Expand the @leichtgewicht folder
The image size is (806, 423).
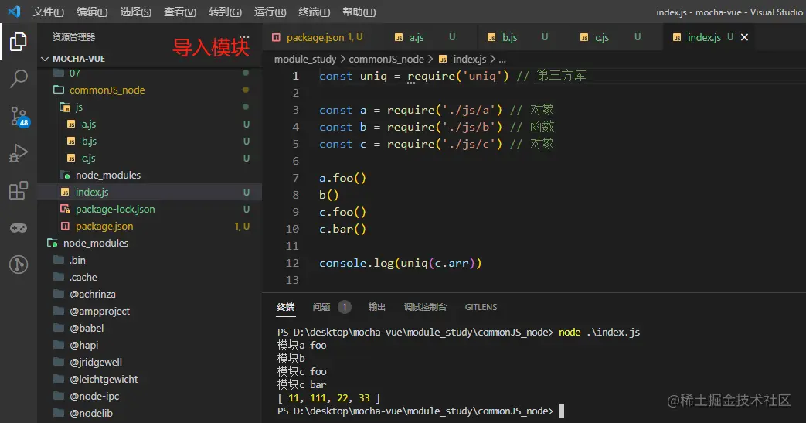149,379
